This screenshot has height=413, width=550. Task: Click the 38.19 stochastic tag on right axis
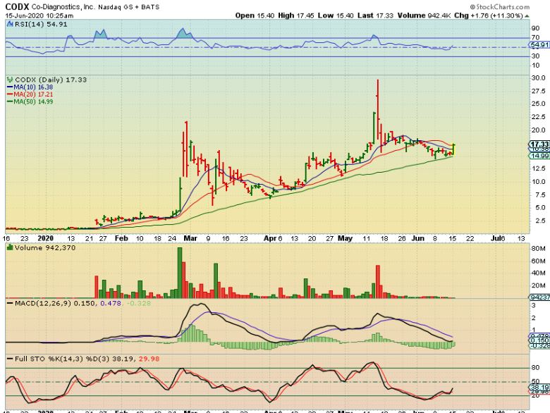(x=539, y=388)
